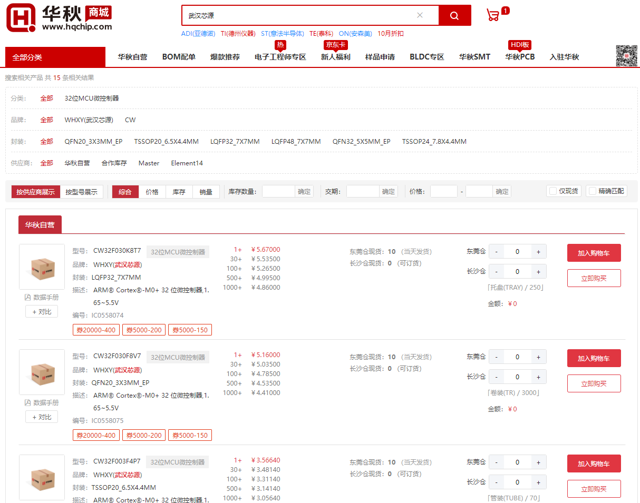The width and height of the screenshot is (640, 503).
Task: Sort results by 销量
Action: pyautogui.click(x=206, y=192)
